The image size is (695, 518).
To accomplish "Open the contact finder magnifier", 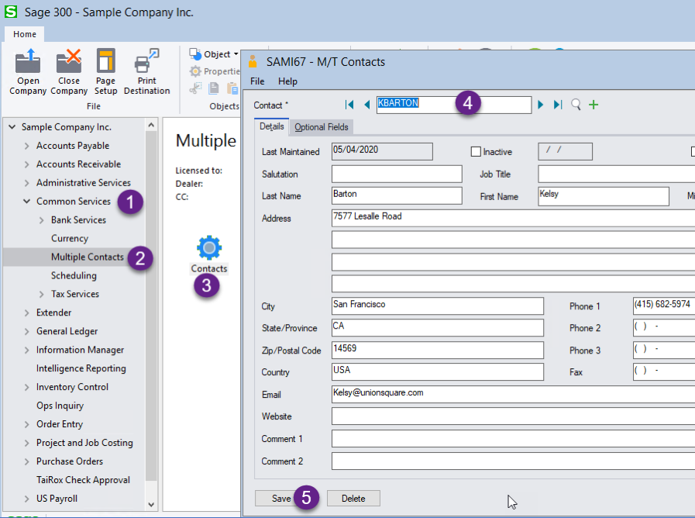I will click(x=576, y=105).
